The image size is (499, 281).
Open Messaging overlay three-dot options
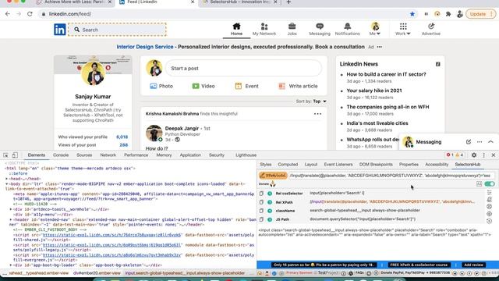(480, 142)
